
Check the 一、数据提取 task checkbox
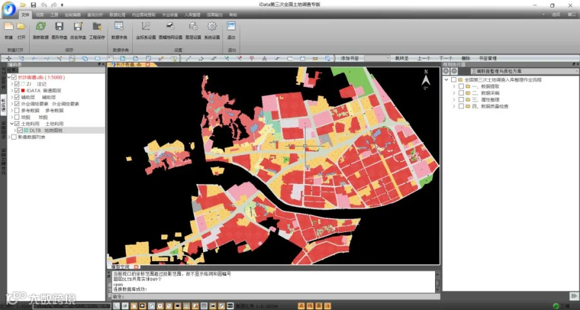click(x=460, y=87)
